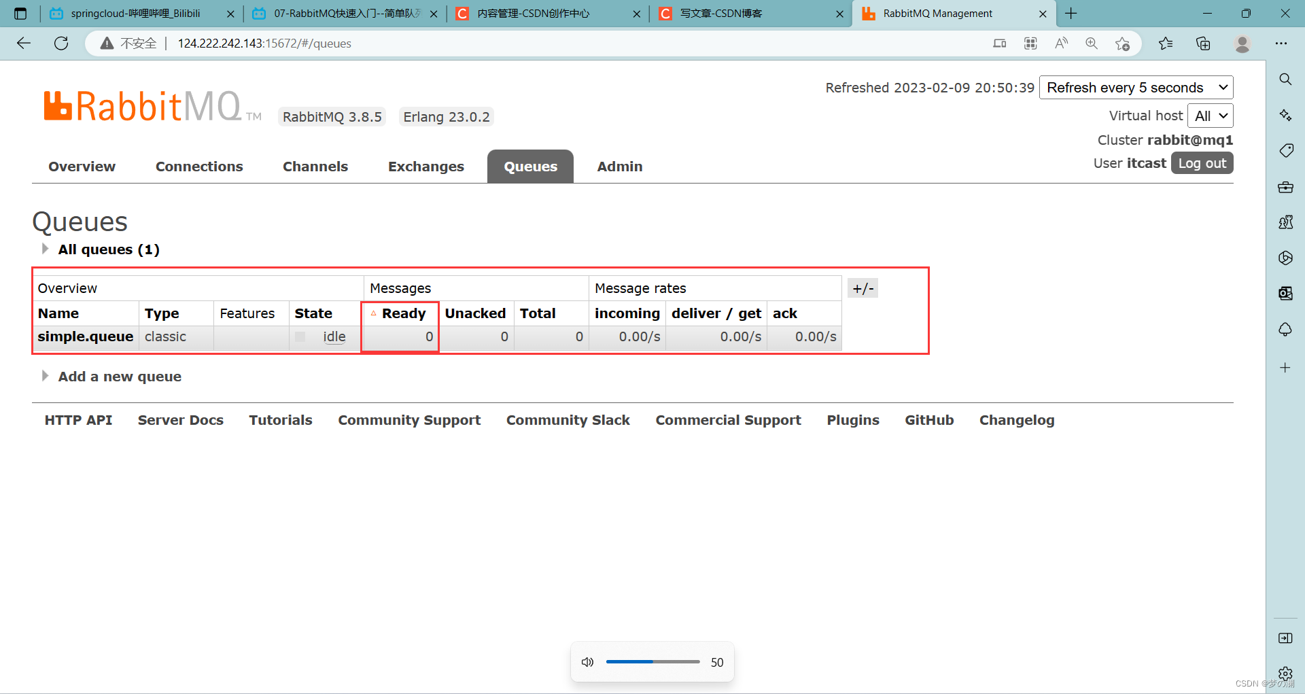Image resolution: width=1305 pixels, height=694 pixels.
Task: Click the sidebar add plus icon
Action: (1285, 368)
